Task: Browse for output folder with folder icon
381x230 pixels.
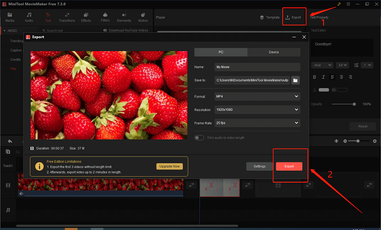Action: [296, 80]
